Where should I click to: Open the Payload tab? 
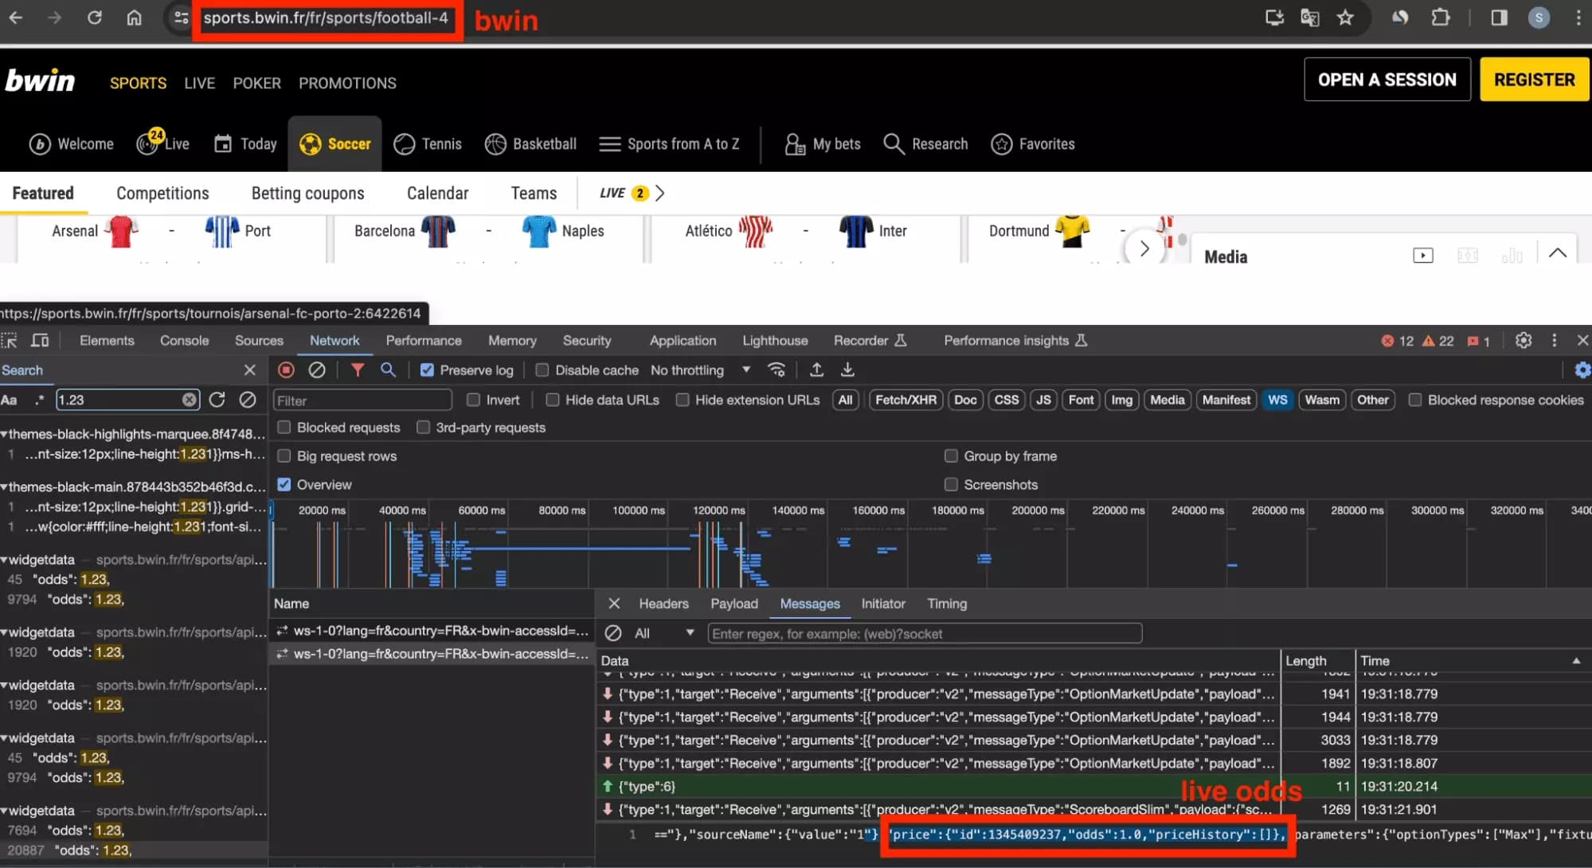coord(734,604)
